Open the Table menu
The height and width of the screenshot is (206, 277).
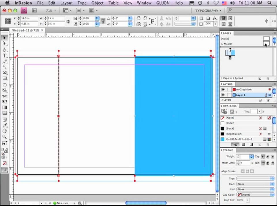pyautogui.click(x=114, y=3)
